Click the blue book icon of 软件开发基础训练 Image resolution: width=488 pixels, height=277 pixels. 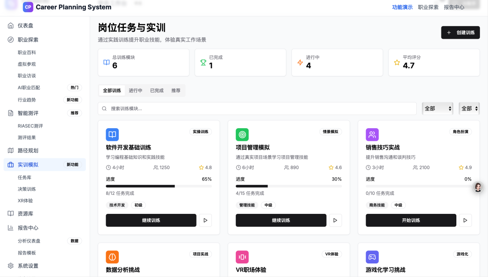click(112, 134)
